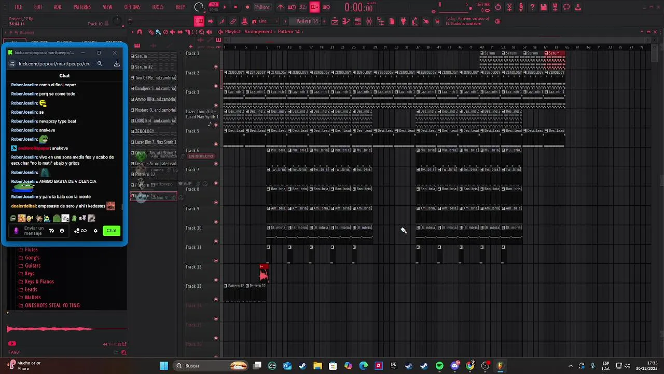Open chat settings gear in Kick window
Image resolution: width=664 pixels, height=374 pixels.
pos(95,231)
